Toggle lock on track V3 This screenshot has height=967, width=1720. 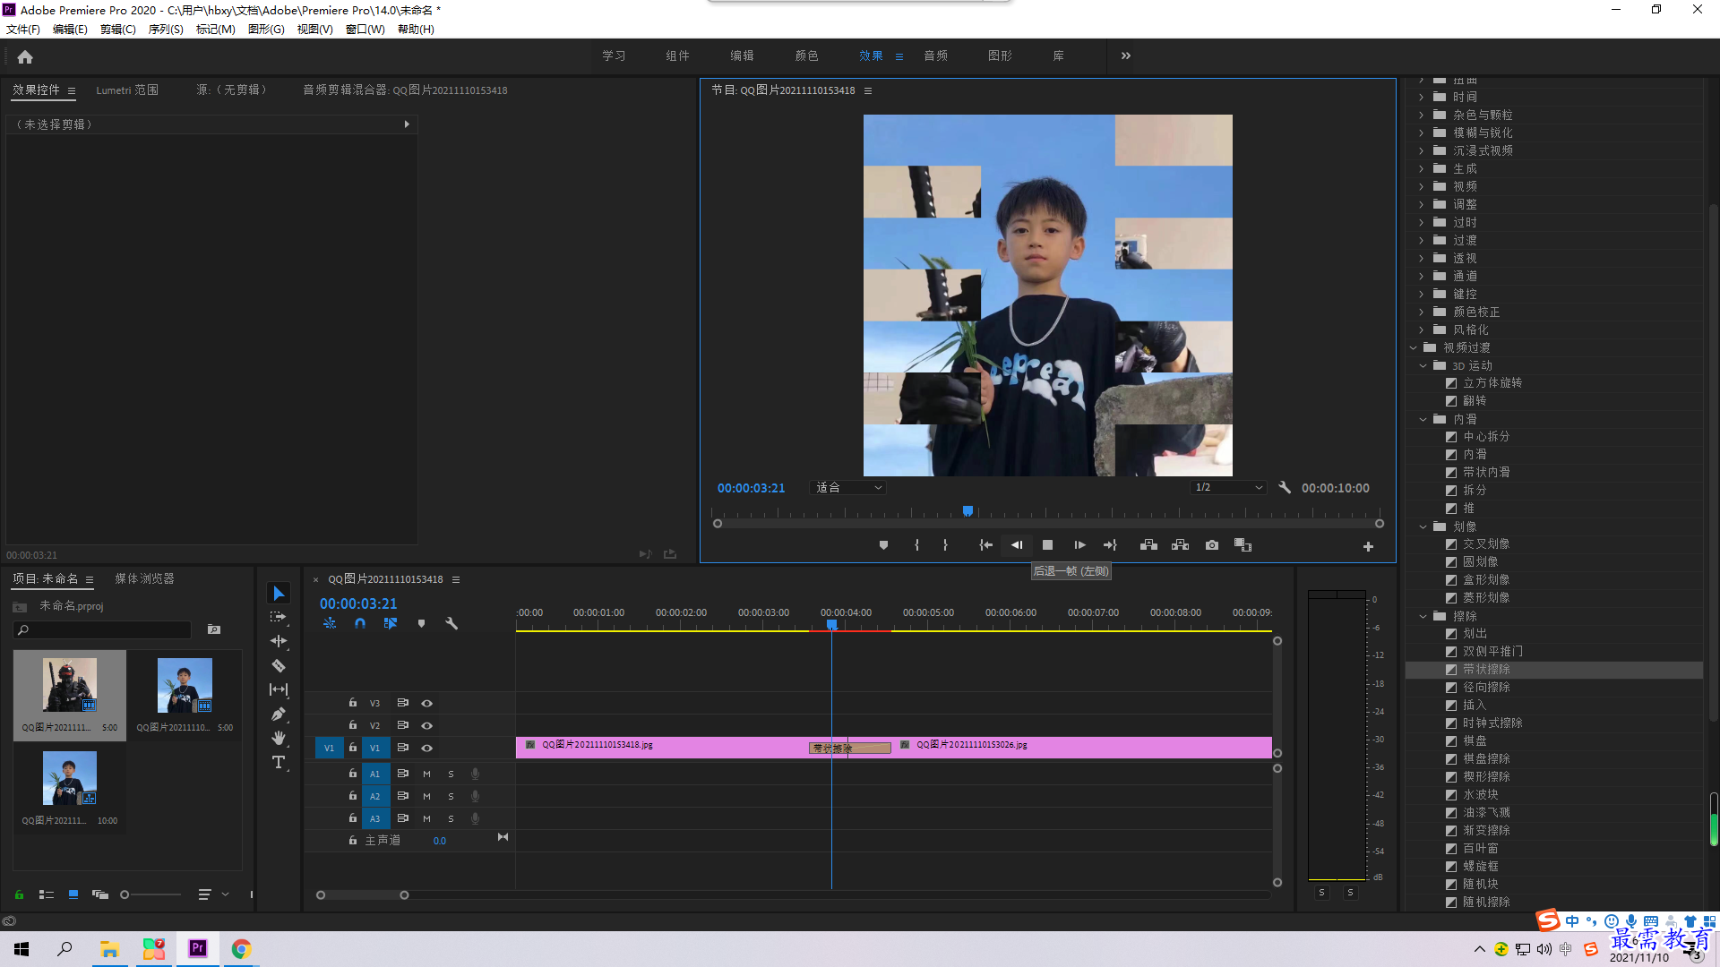coord(353,703)
